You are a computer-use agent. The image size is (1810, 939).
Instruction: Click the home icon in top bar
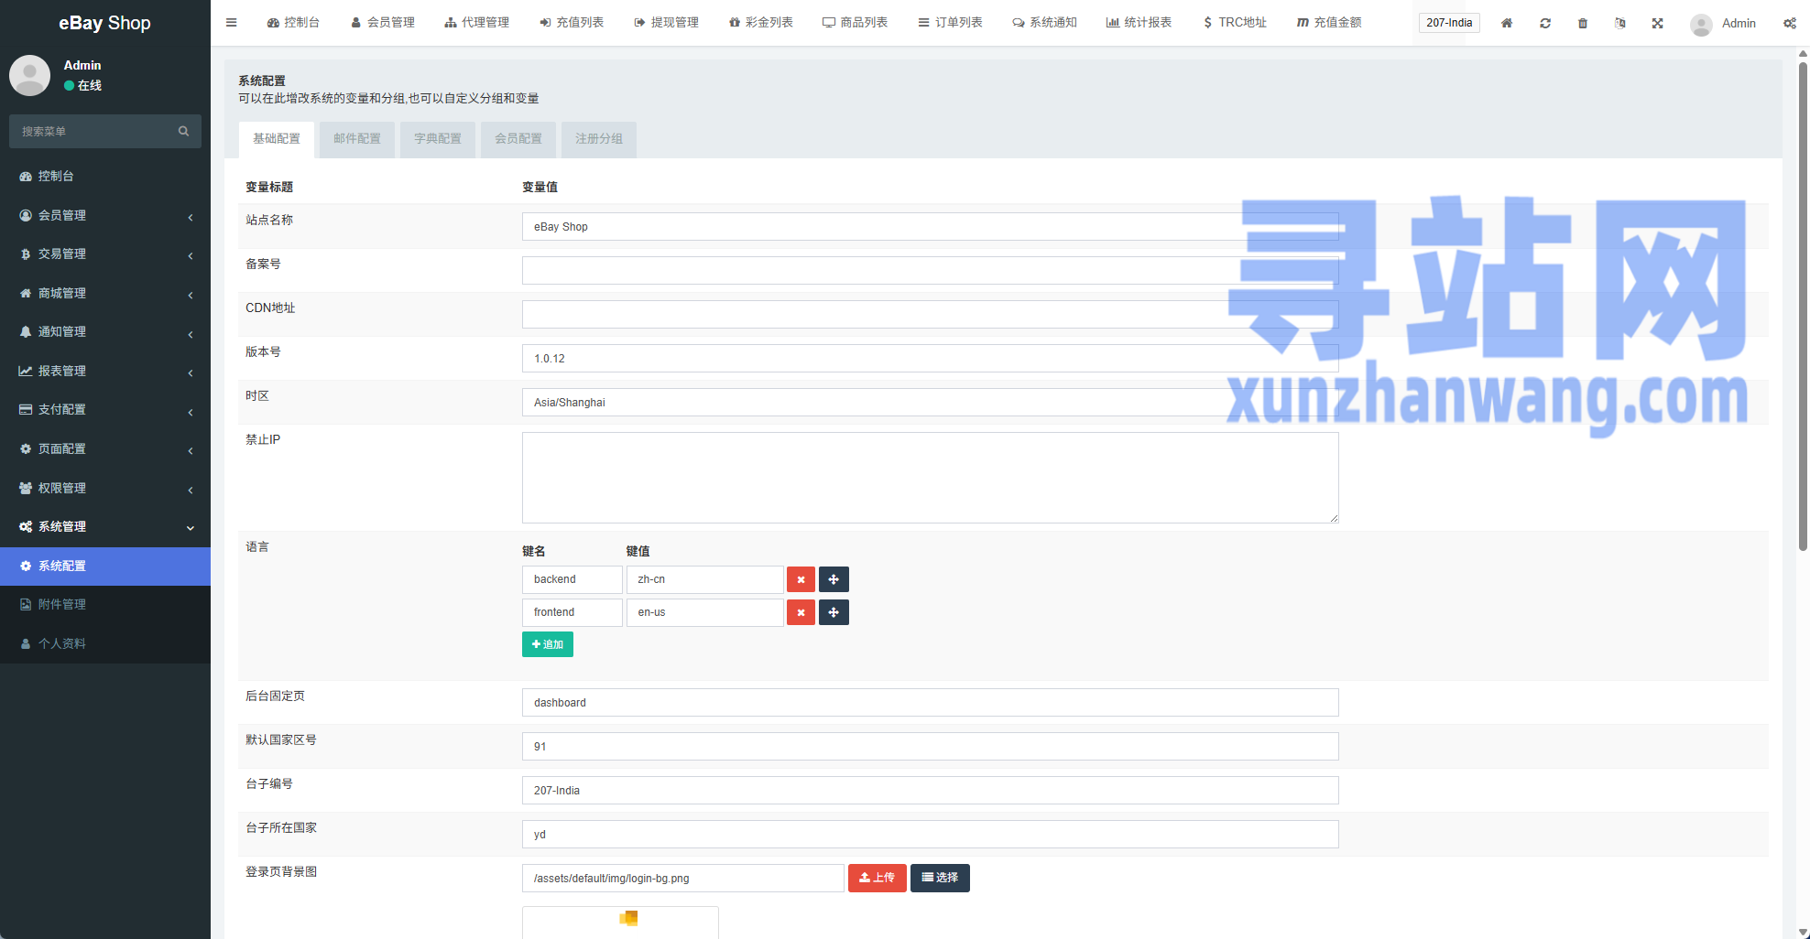[1507, 23]
